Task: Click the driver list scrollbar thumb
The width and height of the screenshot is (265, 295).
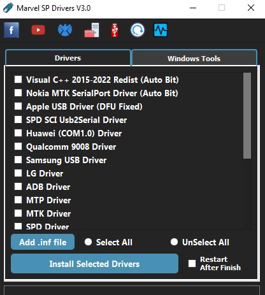Action: coord(247,116)
